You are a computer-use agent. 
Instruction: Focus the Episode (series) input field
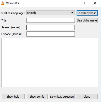coord(51,34)
